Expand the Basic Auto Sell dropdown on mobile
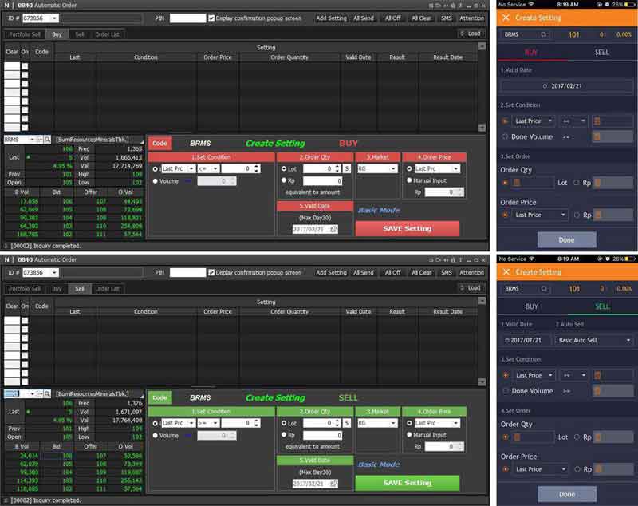 tap(594, 341)
